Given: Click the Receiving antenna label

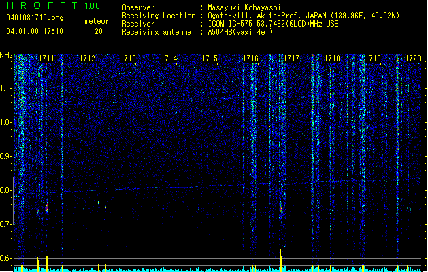Looking at the screenshot, I should click(x=157, y=32).
